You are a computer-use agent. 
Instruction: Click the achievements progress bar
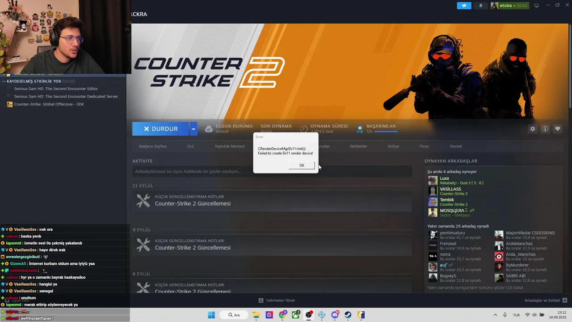coord(386,131)
